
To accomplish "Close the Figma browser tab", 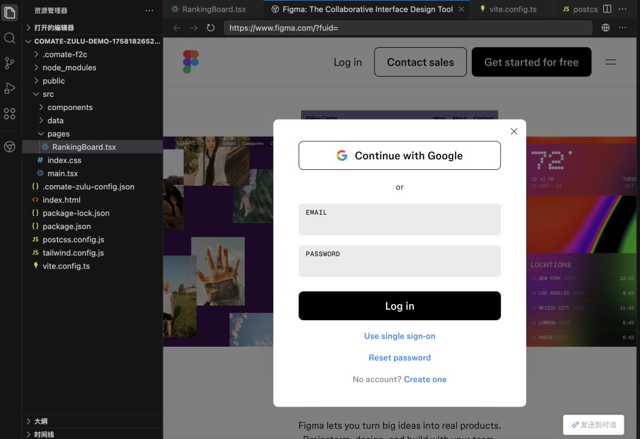I will pyautogui.click(x=461, y=9).
